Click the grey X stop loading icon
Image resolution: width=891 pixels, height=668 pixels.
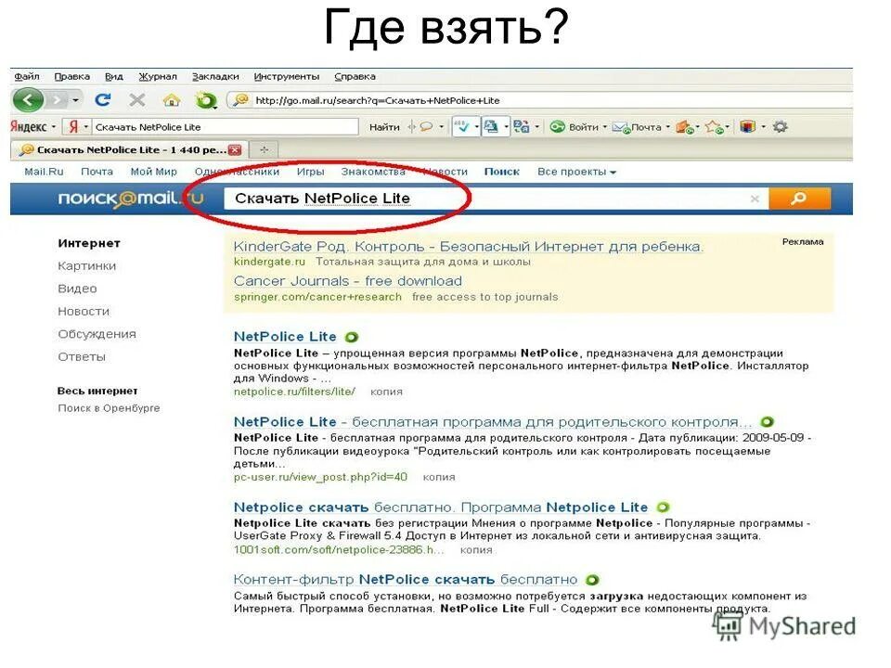(x=137, y=100)
